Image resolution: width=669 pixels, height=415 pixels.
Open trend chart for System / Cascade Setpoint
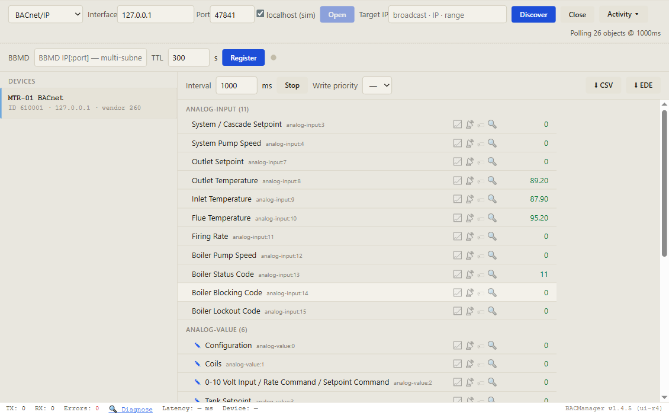[458, 124]
